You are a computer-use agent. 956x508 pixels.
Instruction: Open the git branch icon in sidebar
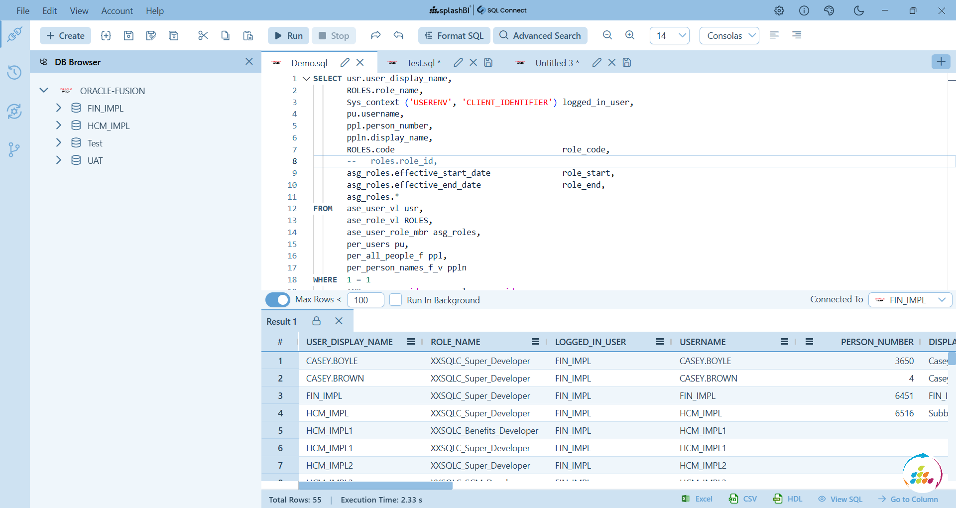pos(14,149)
